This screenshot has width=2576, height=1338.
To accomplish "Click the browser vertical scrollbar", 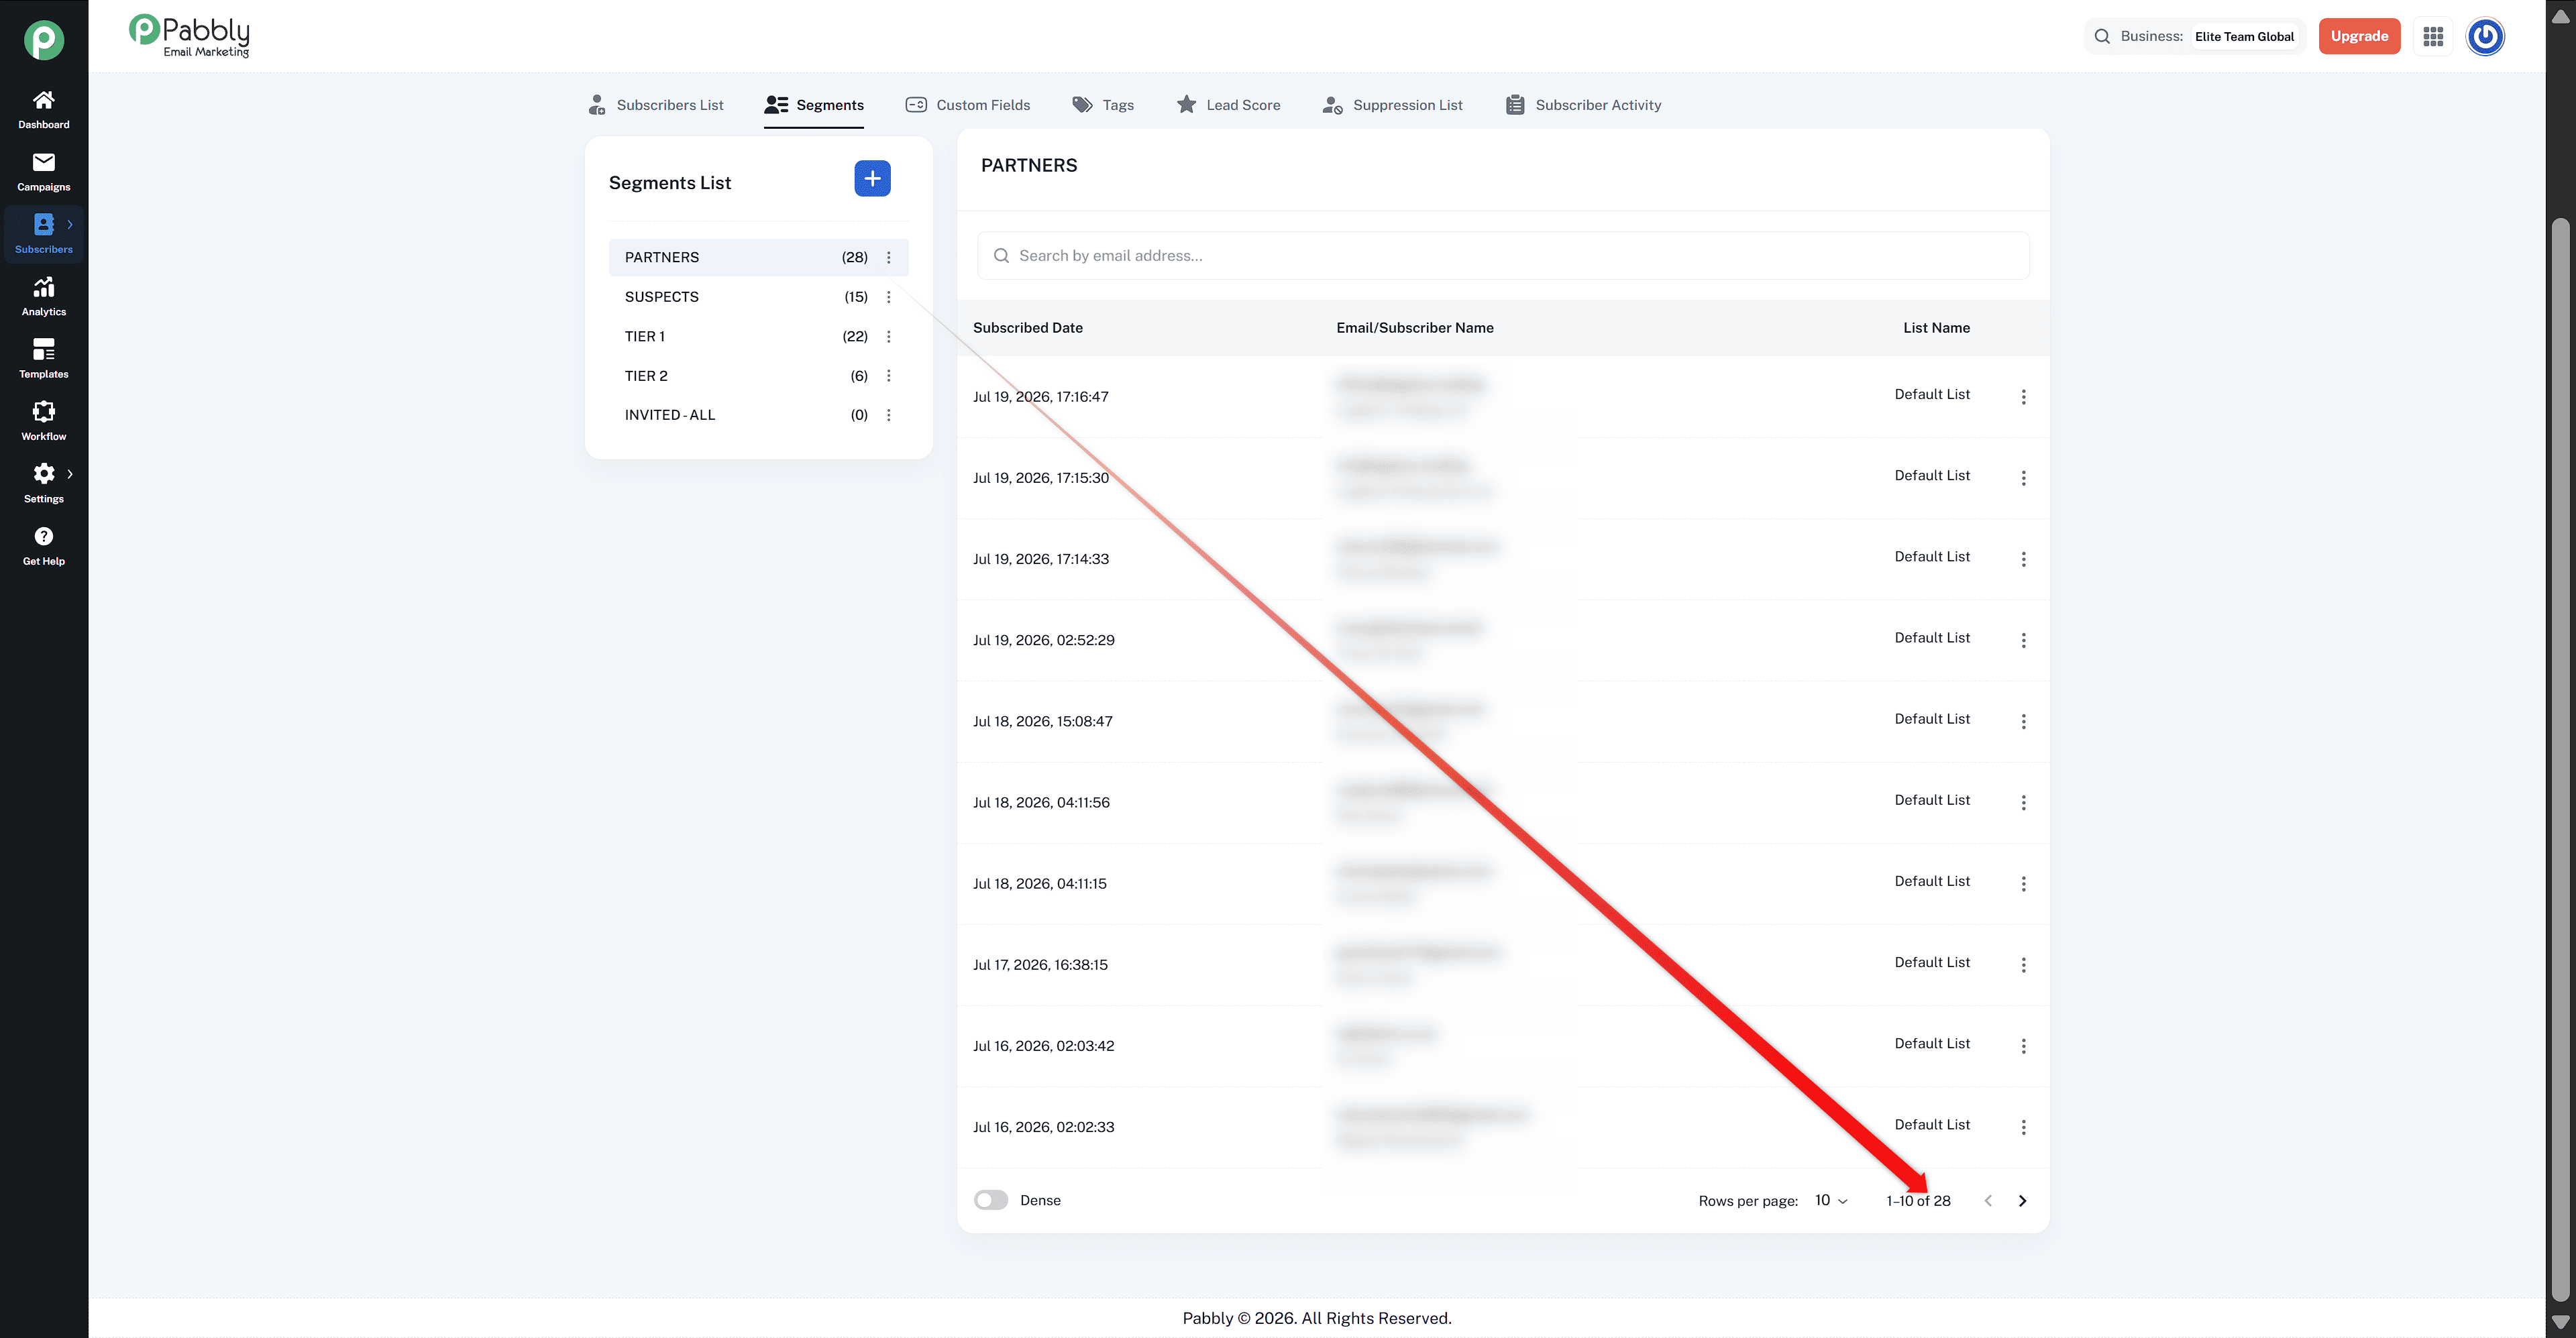I will 2560,760.
